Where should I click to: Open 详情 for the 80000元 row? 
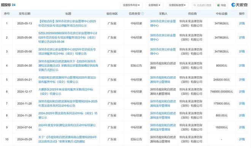click(x=242, y=65)
